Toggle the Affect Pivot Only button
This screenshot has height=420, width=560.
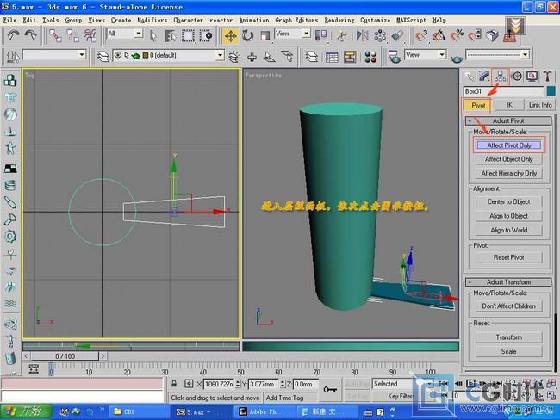[509, 145]
